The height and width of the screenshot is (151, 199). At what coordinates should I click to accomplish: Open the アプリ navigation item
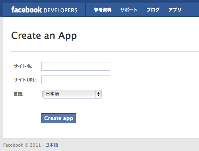[175, 10]
